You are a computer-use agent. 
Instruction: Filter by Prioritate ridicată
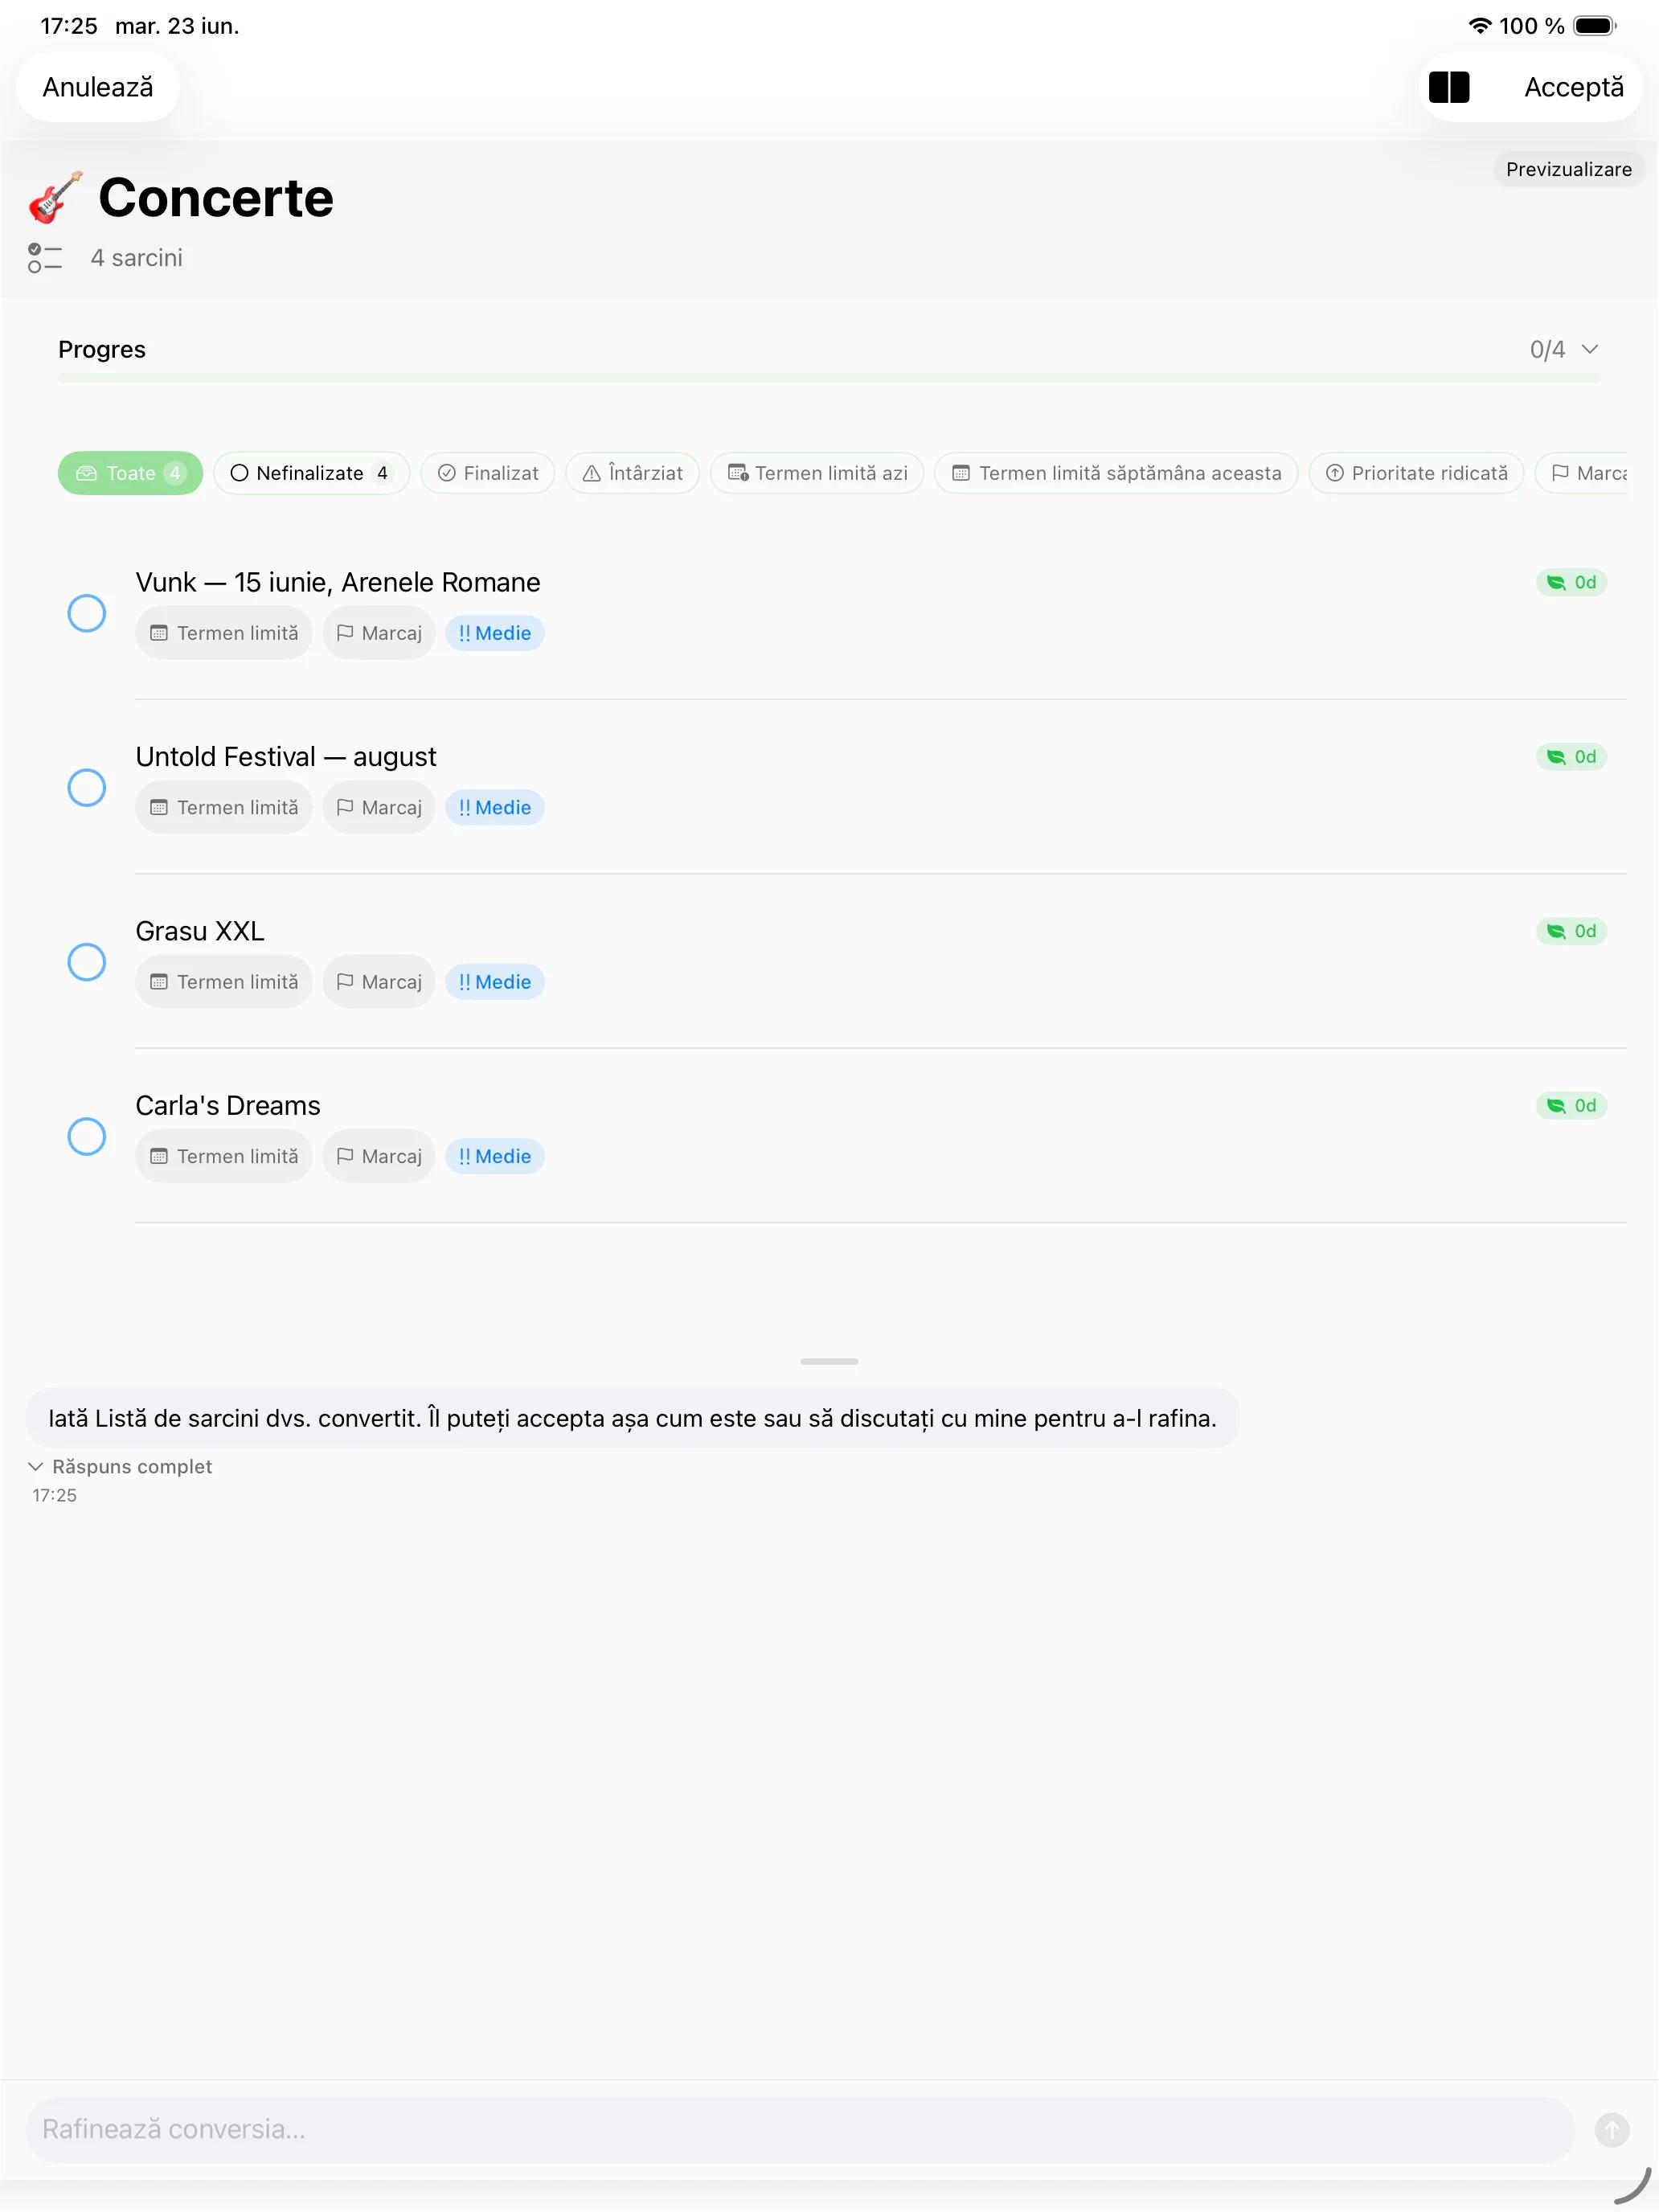pyautogui.click(x=1416, y=473)
